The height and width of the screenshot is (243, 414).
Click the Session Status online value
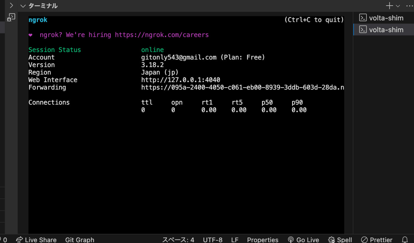(x=153, y=50)
